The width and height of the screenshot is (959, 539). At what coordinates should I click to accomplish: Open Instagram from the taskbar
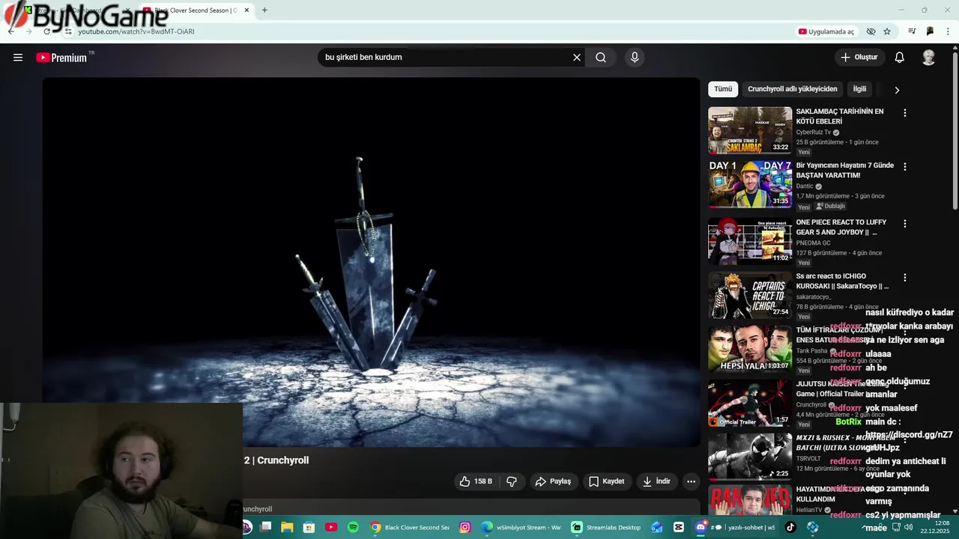(x=465, y=527)
